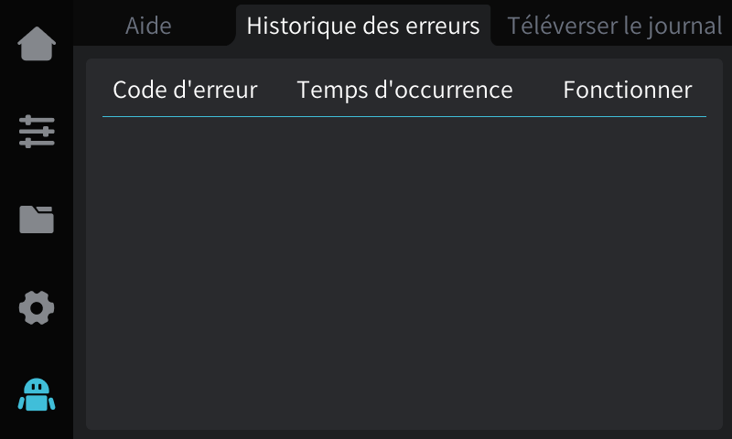Show the help tab labeled Aide
732x439 pixels.
(x=148, y=26)
